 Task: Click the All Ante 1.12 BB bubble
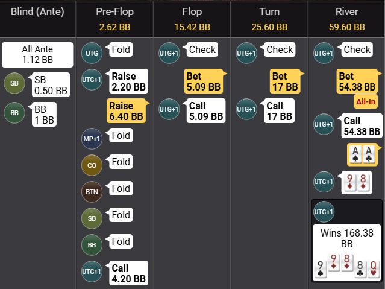tap(38, 55)
